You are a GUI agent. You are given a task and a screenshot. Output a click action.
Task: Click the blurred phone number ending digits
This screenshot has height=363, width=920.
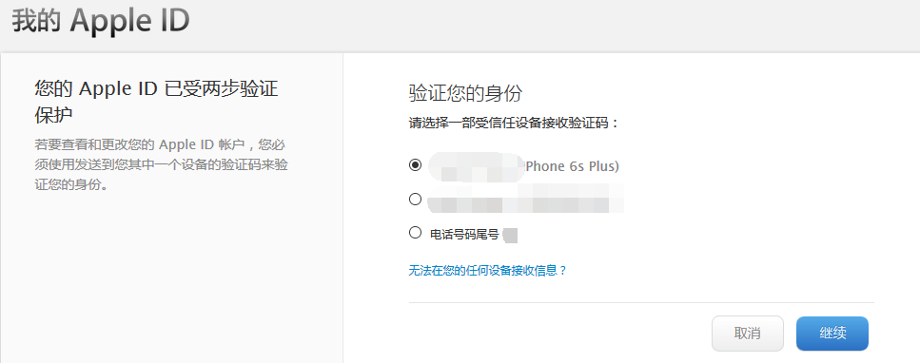(511, 235)
